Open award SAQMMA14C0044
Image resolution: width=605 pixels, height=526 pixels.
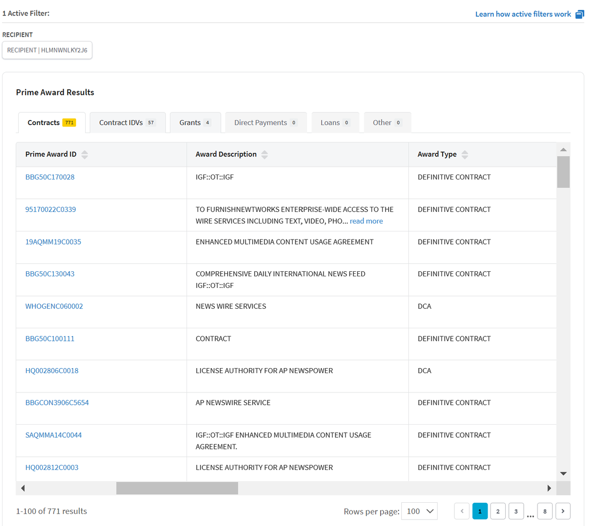[53, 435]
